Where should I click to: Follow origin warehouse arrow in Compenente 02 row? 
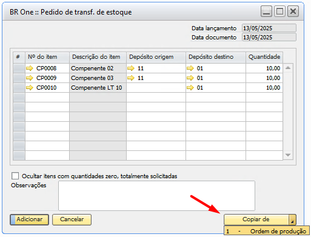(131, 68)
